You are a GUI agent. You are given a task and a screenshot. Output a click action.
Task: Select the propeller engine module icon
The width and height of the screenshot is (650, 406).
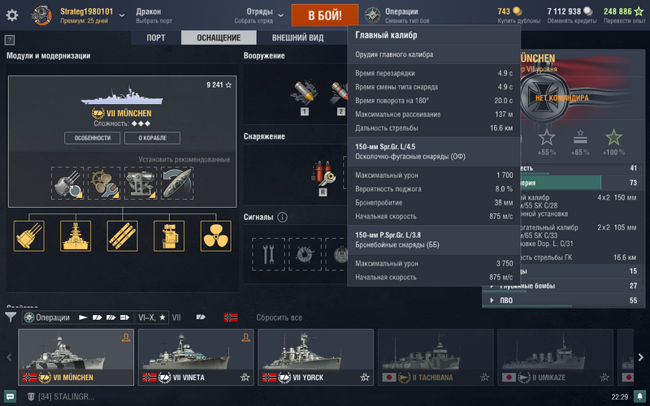click(x=215, y=236)
